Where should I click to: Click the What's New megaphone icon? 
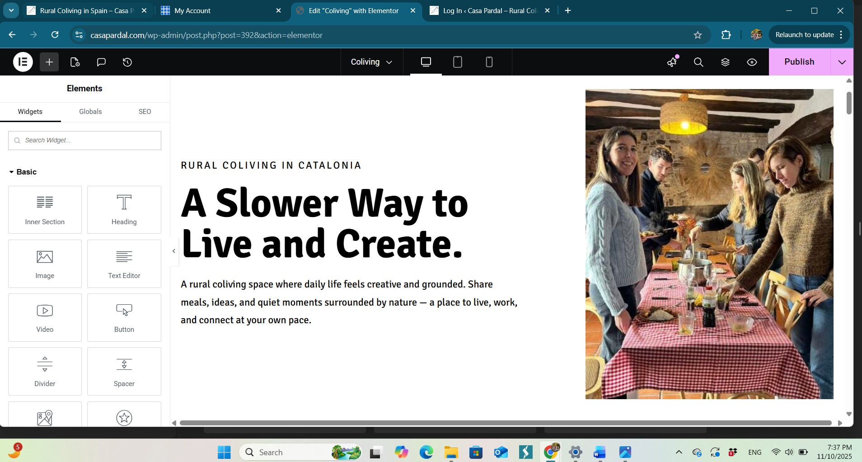click(672, 62)
